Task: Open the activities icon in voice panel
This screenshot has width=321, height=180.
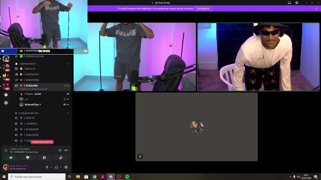Action: click(44, 158)
